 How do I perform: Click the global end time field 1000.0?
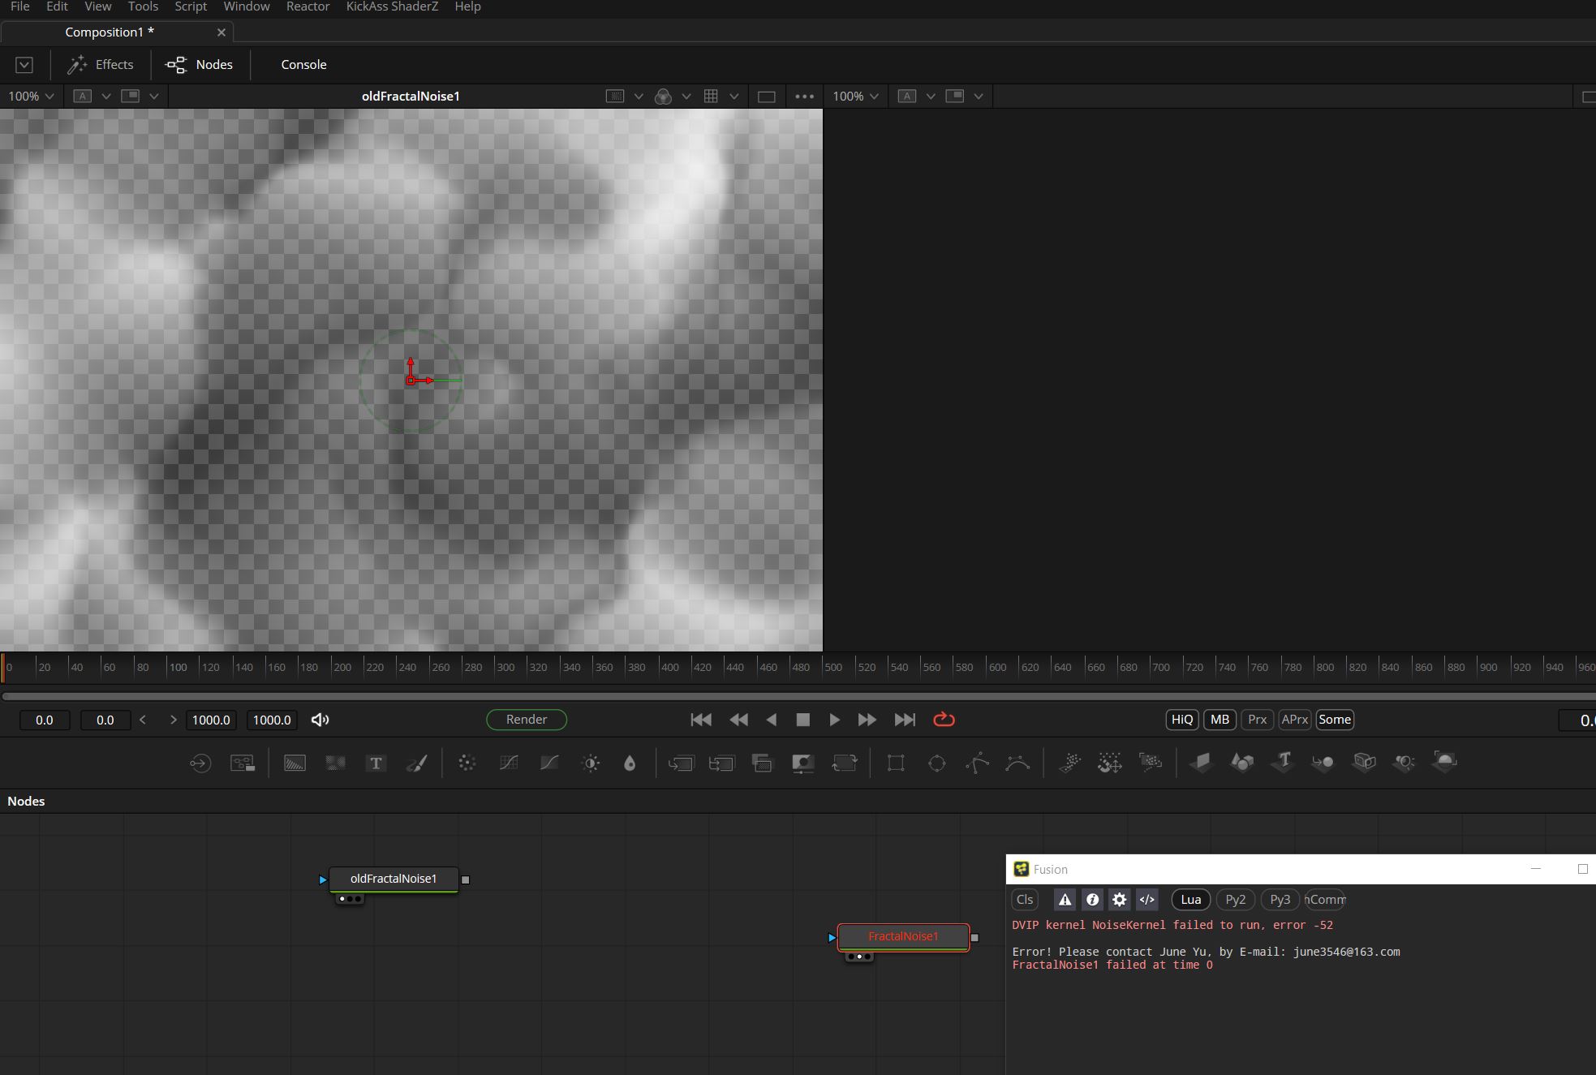(x=272, y=720)
